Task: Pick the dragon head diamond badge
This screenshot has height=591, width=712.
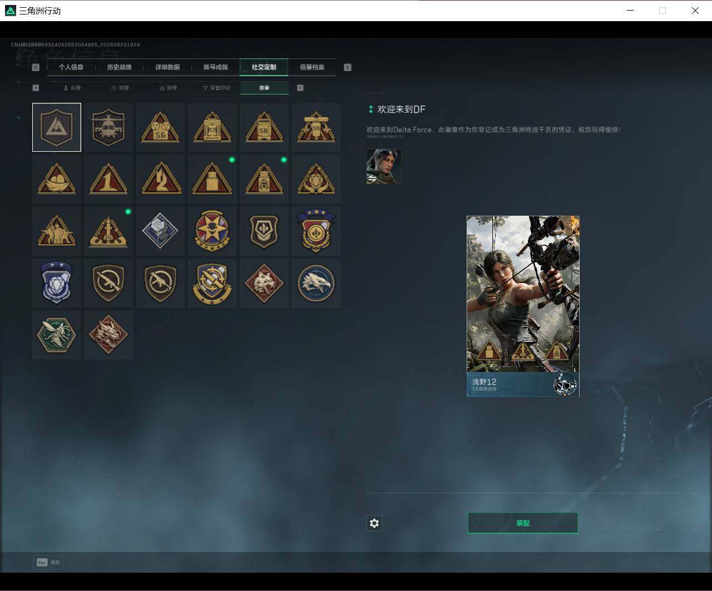Action: click(108, 335)
